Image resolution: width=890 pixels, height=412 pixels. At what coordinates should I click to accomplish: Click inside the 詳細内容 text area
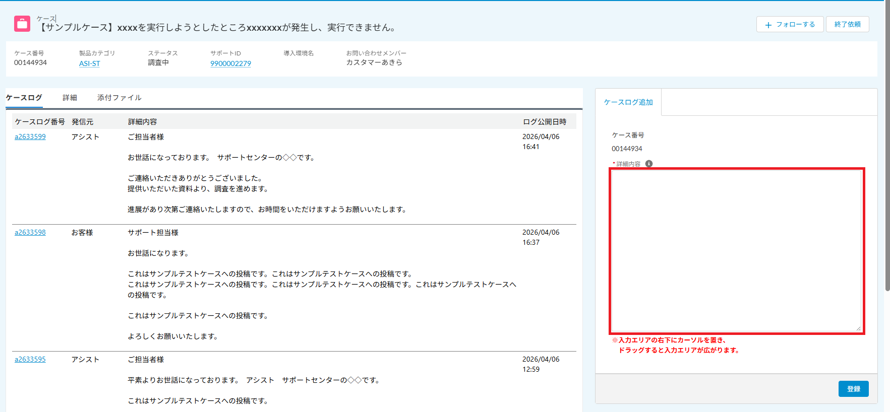[736, 250]
